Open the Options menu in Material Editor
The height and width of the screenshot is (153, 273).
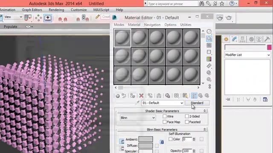coord(170,25)
